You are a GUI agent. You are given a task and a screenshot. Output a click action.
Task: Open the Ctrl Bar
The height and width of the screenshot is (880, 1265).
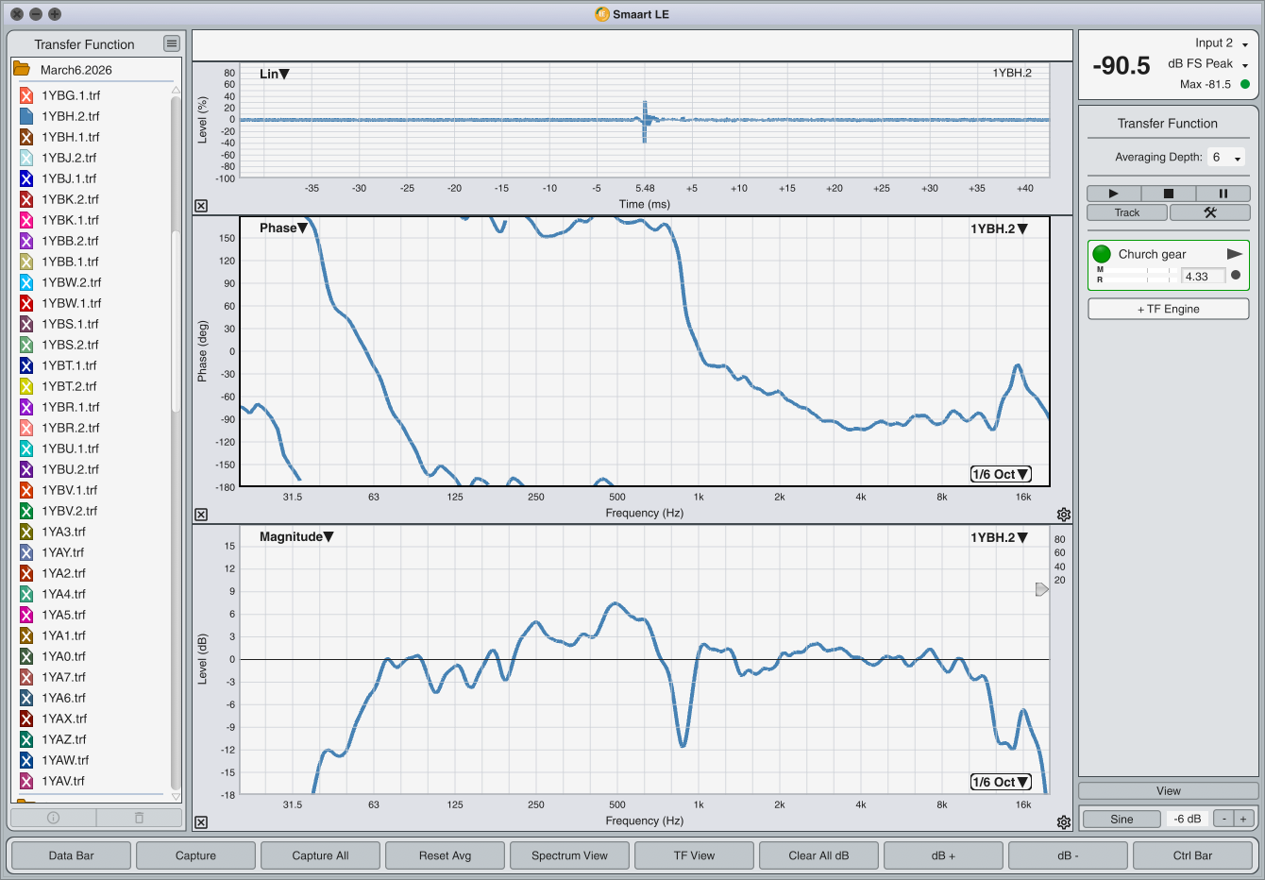(1192, 855)
